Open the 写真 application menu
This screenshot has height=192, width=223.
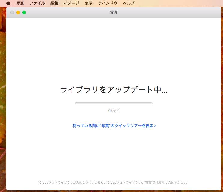20,3
